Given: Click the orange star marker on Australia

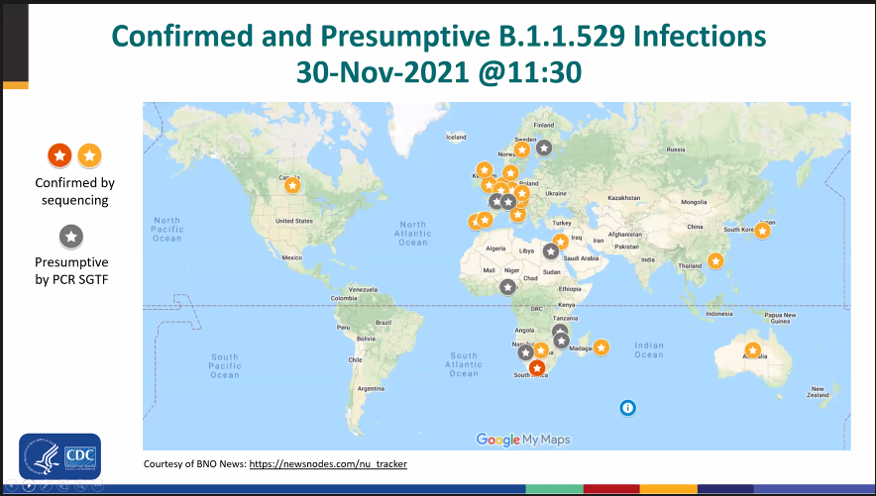Looking at the screenshot, I should (x=752, y=350).
